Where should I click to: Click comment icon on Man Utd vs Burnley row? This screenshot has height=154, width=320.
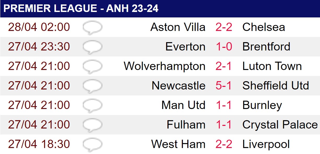(92, 106)
